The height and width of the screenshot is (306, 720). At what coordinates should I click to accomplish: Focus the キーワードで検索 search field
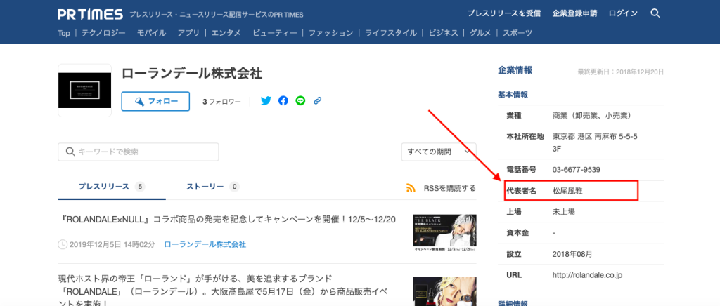139,152
